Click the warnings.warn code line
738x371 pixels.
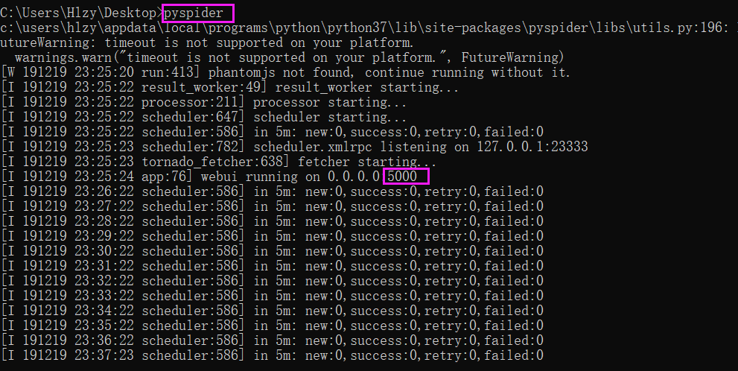point(290,57)
